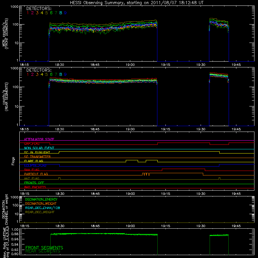258x258 pixels.
Task: Select cyan detector 8 in front-segments legend
Action: pos(61,13)
